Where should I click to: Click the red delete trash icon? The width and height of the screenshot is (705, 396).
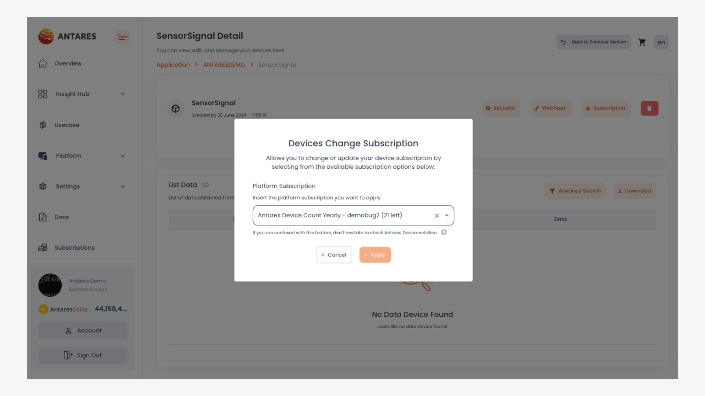[x=649, y=109]
